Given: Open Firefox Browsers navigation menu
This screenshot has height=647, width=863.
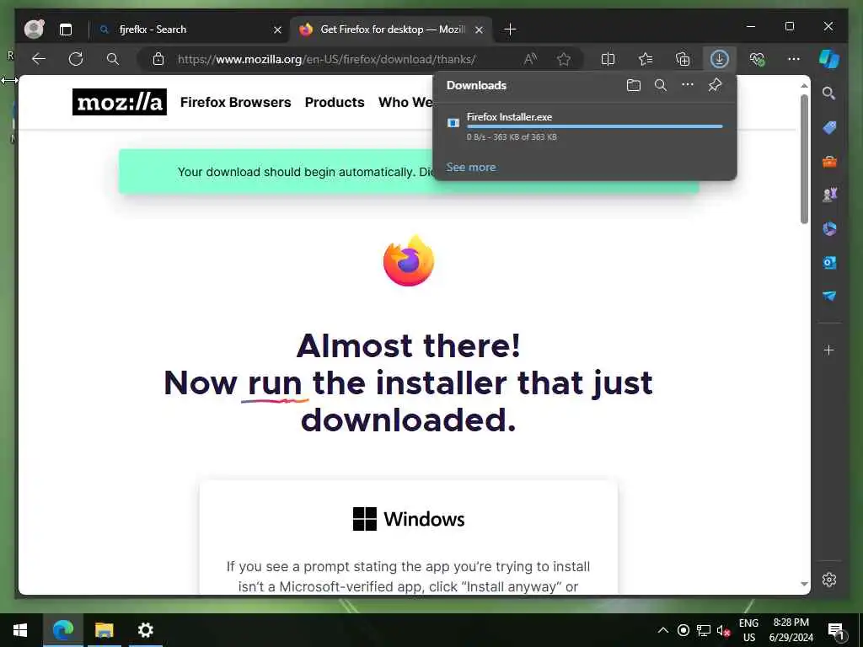Looking at the screenshot, I should [236, 102].
